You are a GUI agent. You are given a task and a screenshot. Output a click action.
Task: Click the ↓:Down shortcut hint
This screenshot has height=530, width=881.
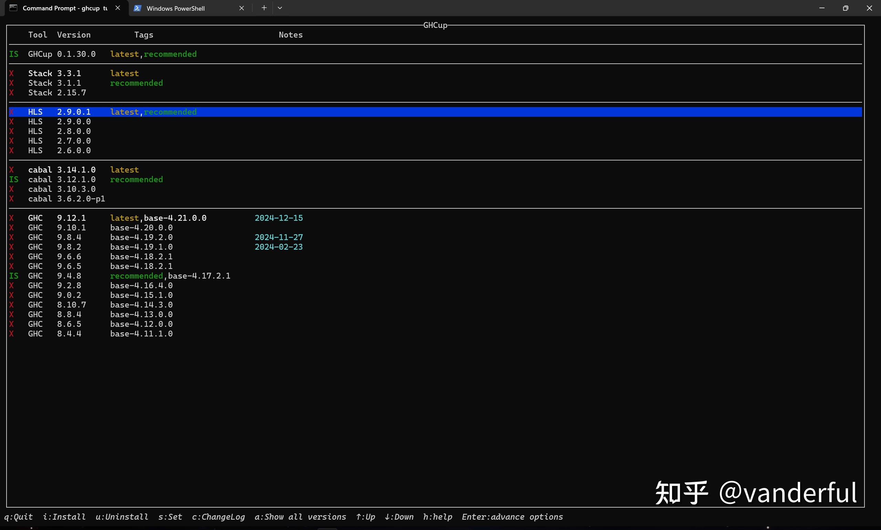coord(399,517)
